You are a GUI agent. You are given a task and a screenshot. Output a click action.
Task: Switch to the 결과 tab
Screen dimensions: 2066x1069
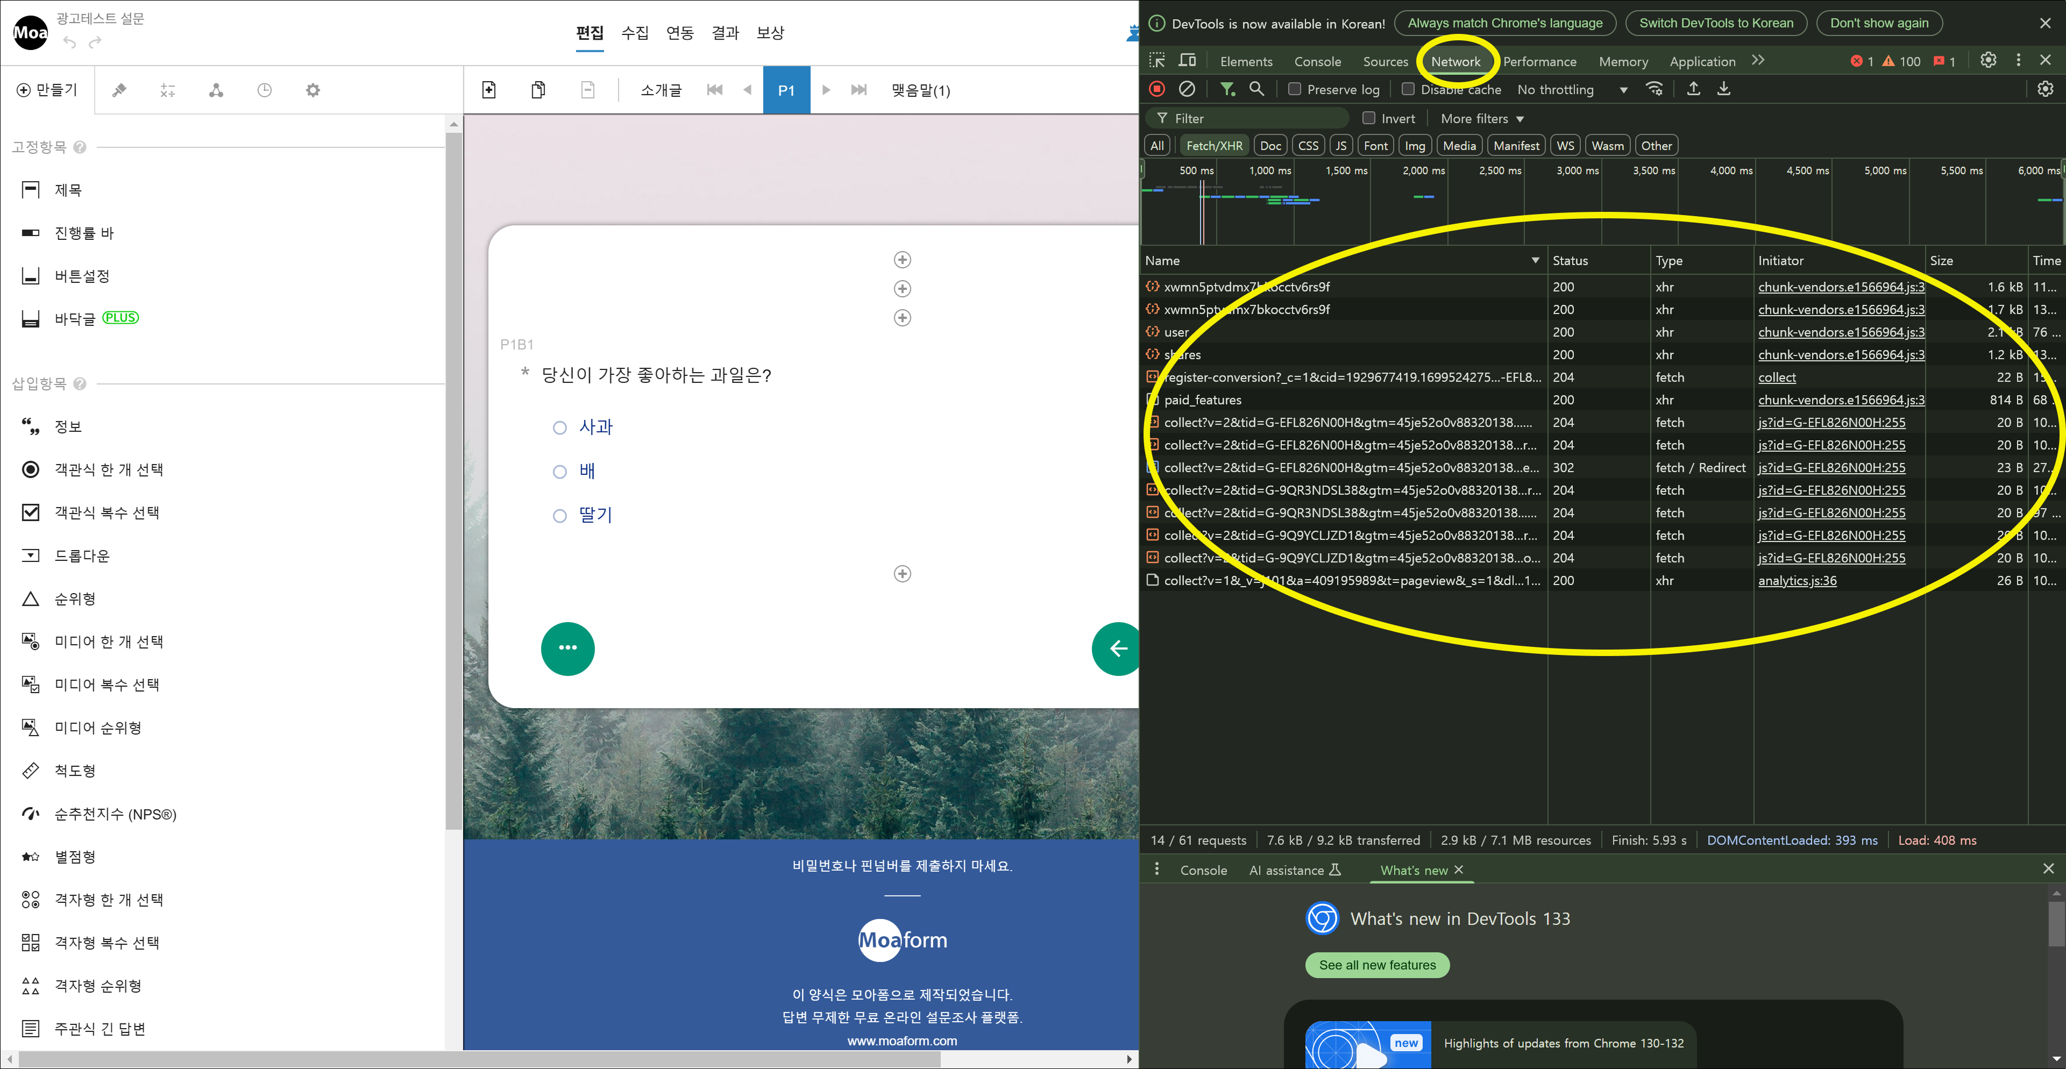(x=725, y=33)
